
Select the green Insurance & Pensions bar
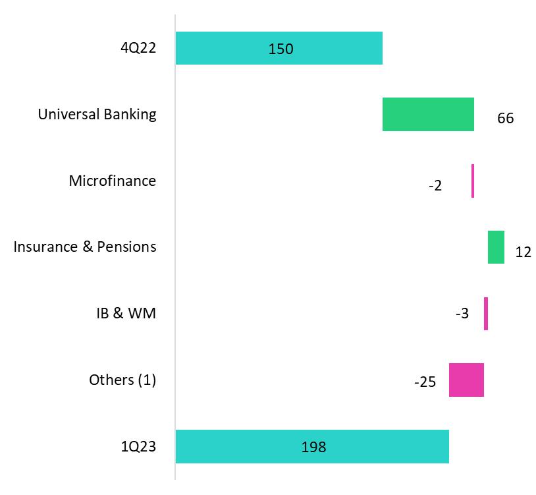pos(496,247)
